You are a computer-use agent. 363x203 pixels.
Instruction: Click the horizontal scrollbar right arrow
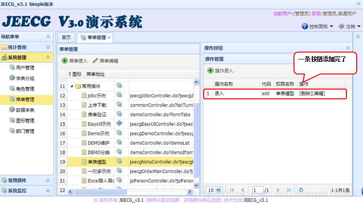(x=190, y=192)
